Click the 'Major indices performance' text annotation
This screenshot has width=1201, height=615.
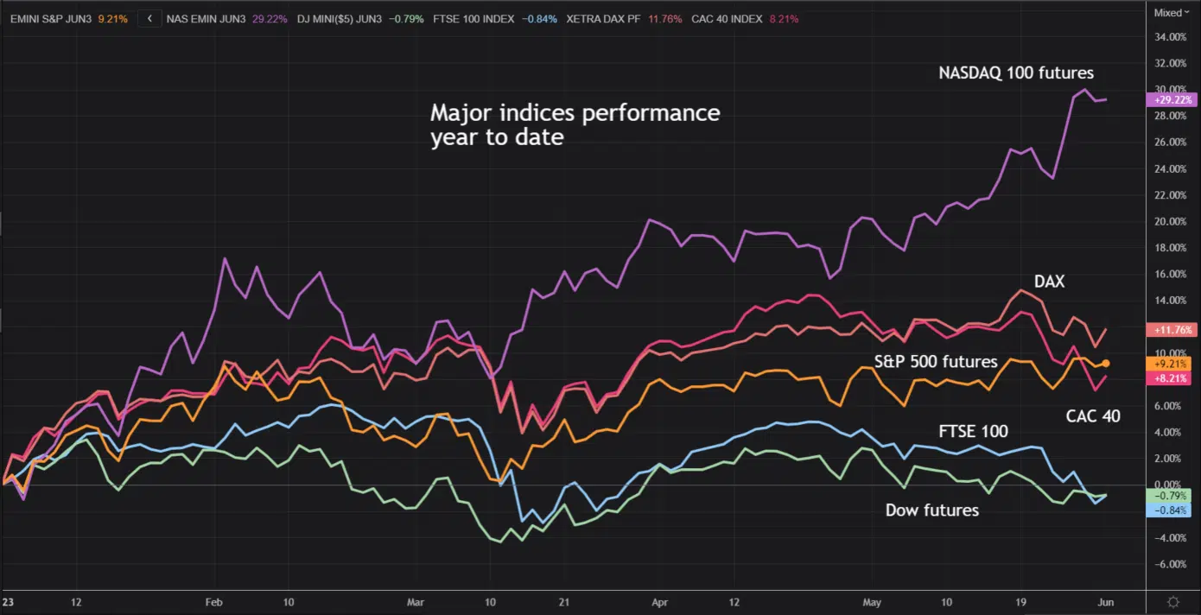[x=575, y=113]
